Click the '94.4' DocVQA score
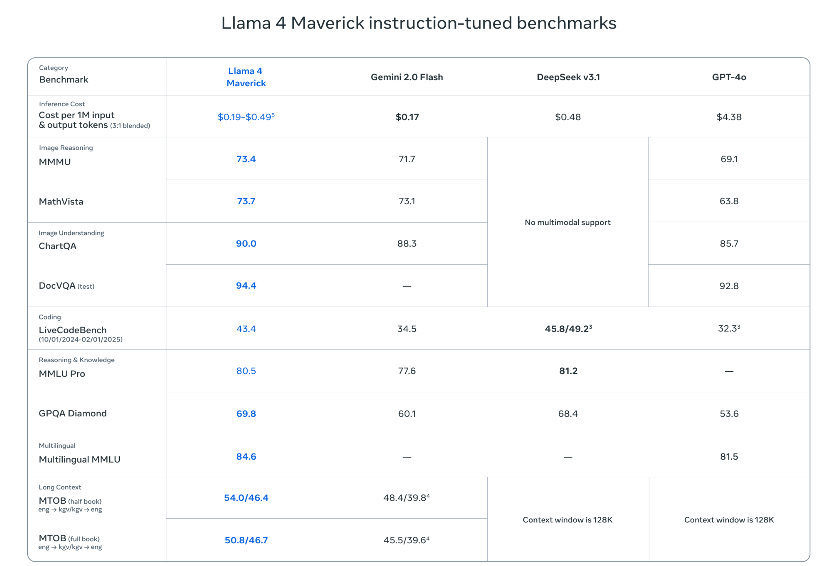Viewport: 839px width, 566px height. (246, 286)
